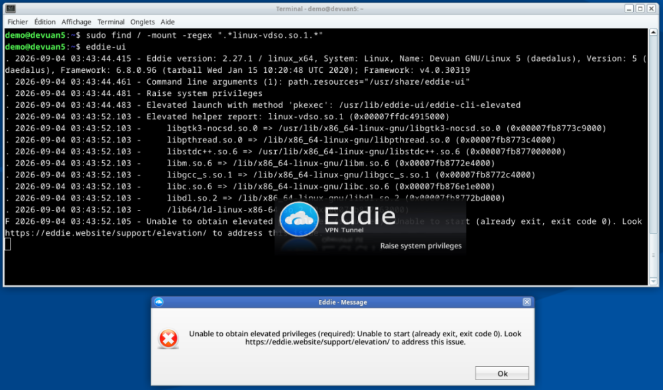The width and height of the screenshot is (663, 390).
Task: Open the Terminal menu
Action: click(111, 22)
